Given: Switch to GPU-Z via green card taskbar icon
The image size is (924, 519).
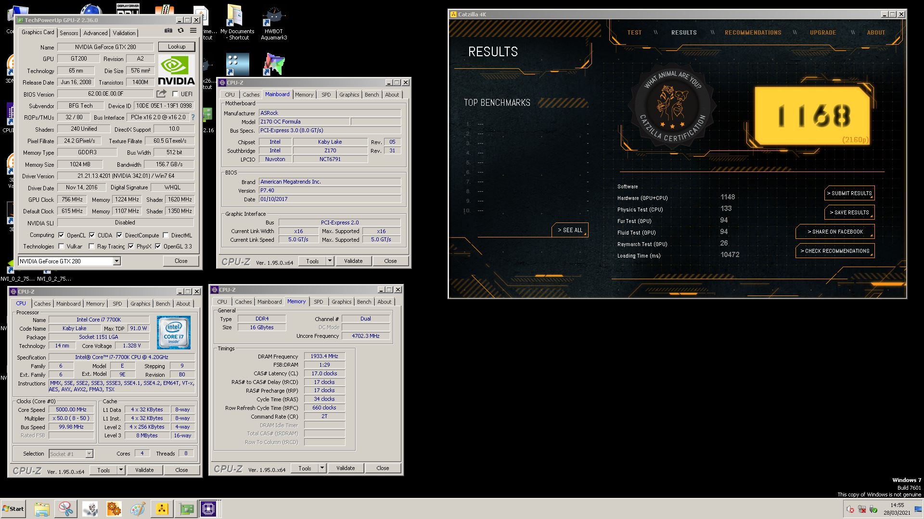Looking at the screenshot, I should tap(186, 509).
